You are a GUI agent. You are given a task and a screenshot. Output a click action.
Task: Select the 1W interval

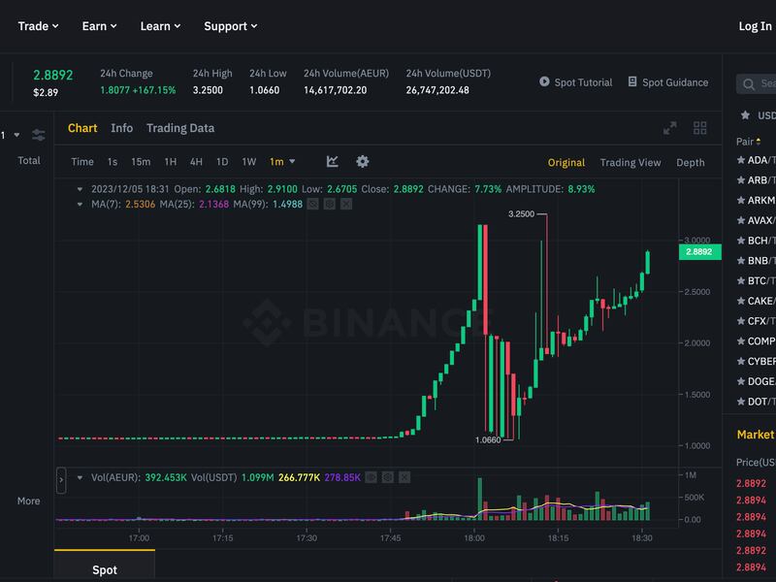(249, 162)
